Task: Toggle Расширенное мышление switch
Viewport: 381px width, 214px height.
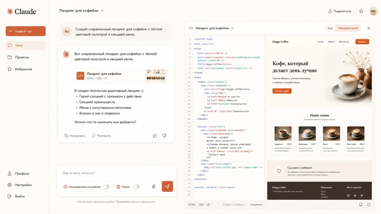Action: [106, 187]
